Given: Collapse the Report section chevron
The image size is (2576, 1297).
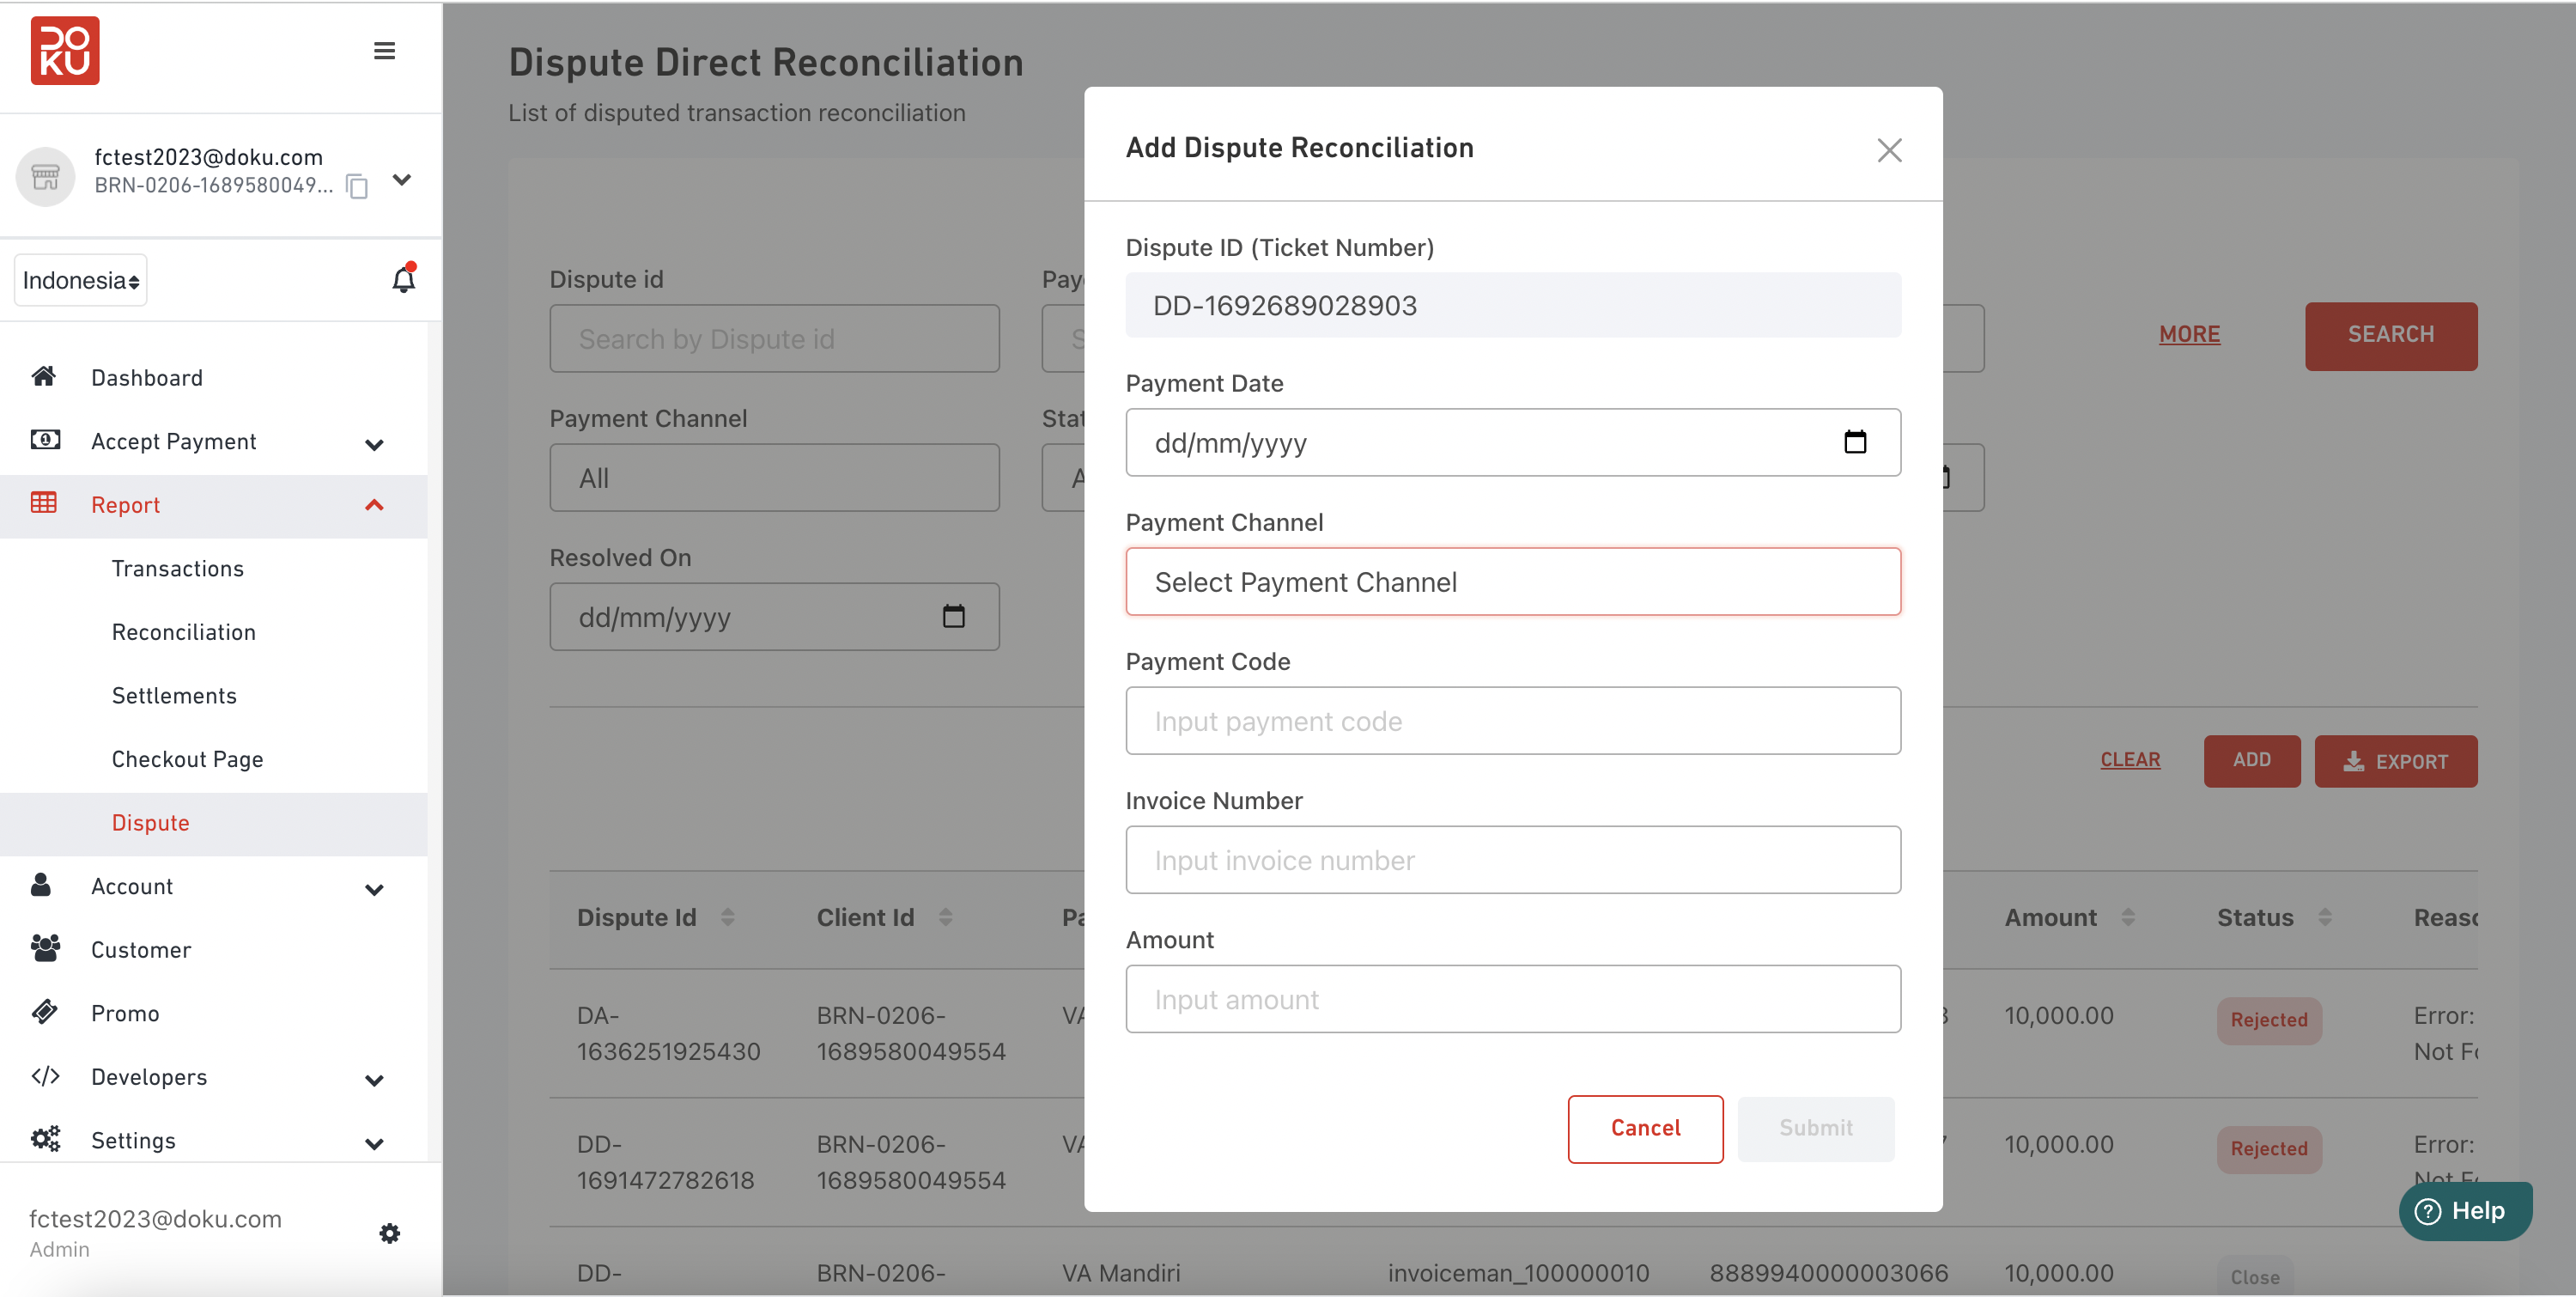Looking at the screenshot, I should point(375,505).
